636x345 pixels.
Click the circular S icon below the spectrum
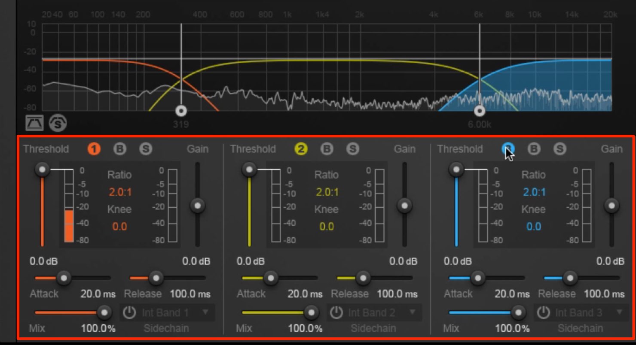coord(58,123)
